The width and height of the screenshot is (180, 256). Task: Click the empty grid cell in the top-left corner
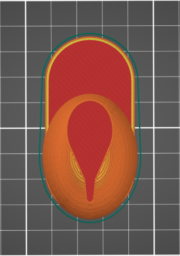(x=13, y=13)
